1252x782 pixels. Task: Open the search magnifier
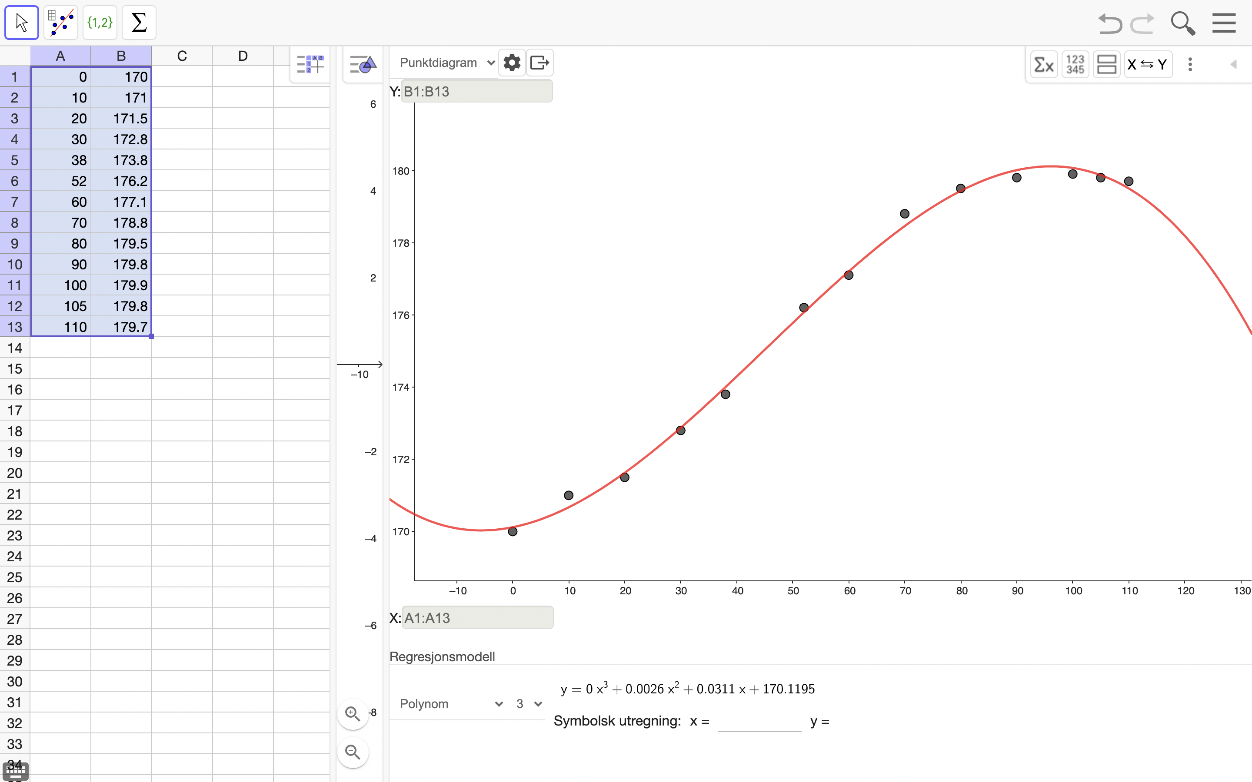[1183, 24]
